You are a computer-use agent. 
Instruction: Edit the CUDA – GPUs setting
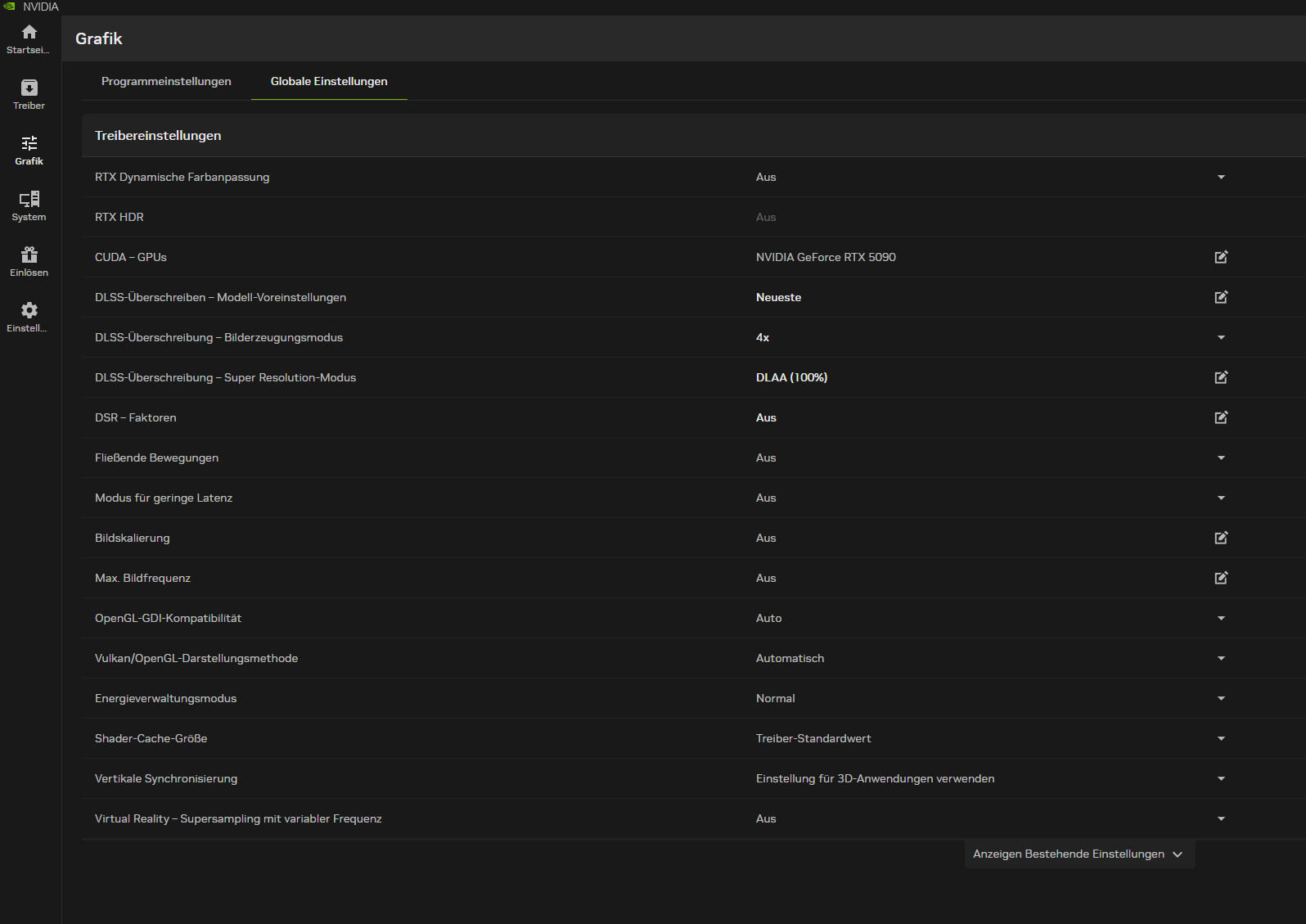1221,257
